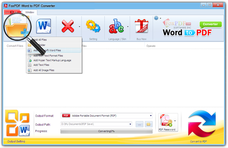This screenshot has height=148, width=228.
Task: Click the Convert to PDF label
Action: [199, 142]
